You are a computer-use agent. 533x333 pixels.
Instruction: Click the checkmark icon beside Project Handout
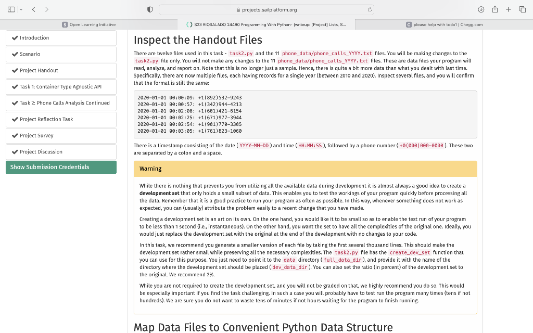pos(15,70)
